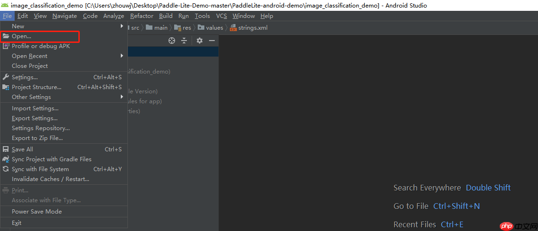The image size is (538, 231).
Task: Click the Project Structure icon
Action: (x=6, y=87)
